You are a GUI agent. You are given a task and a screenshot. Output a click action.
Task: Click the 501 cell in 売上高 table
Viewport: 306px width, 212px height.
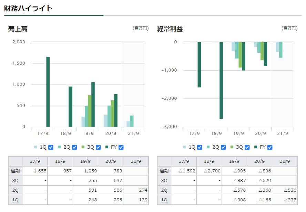(85, 190)
